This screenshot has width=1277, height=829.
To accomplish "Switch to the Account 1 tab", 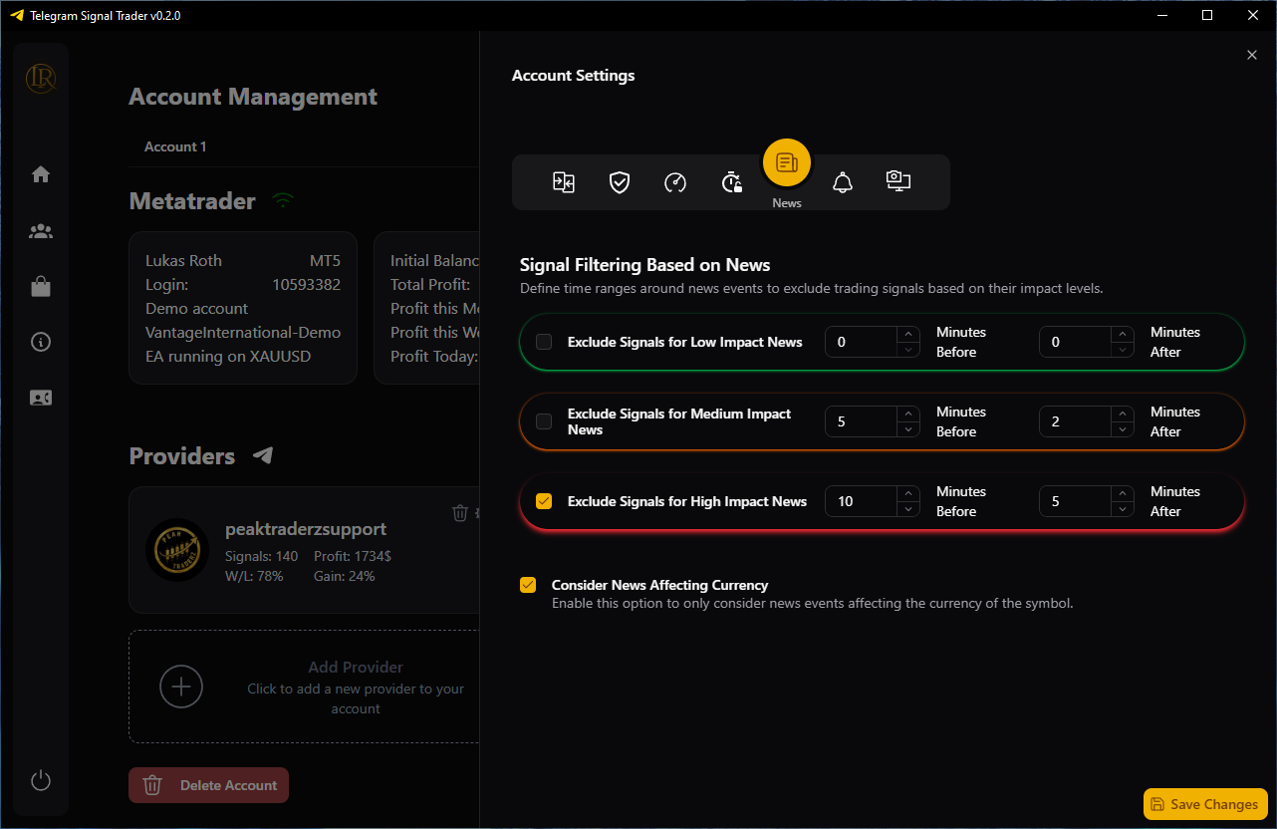I will [175, 146].
